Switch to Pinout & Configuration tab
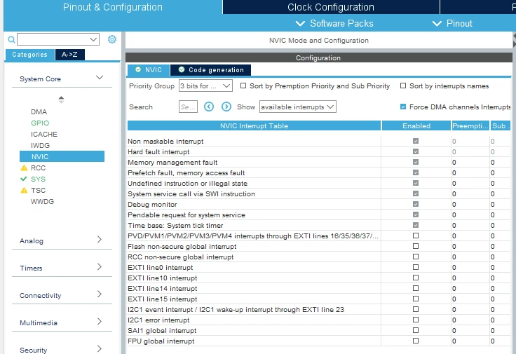 click(x=113, y=7)
